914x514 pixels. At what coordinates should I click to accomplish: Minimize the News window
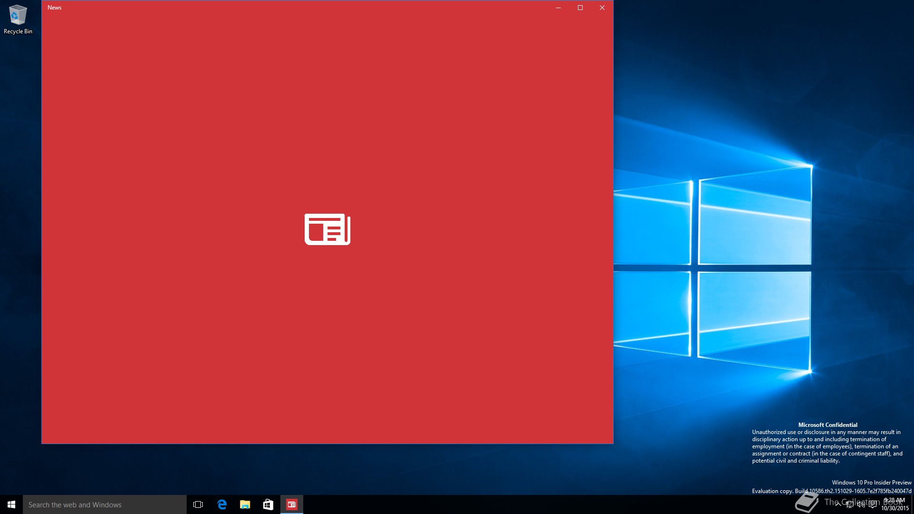[x=558, y=8]
